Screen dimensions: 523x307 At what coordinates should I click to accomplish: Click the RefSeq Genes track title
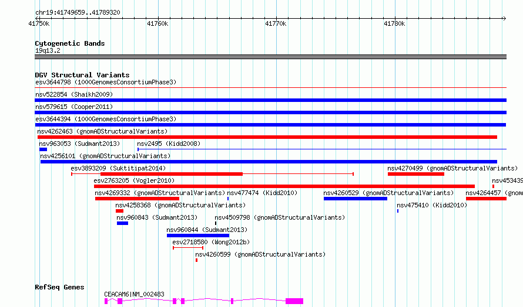(59, 287)
